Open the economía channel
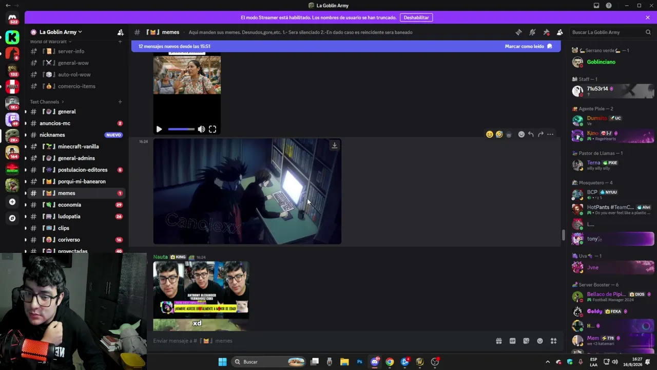 coord(77,205)
